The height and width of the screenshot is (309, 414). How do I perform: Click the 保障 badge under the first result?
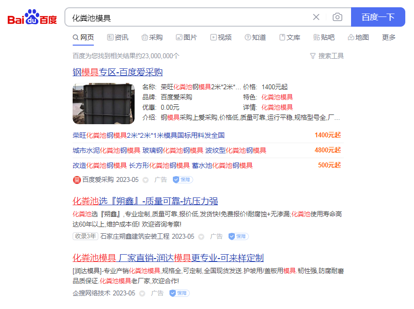pos(182,179)
